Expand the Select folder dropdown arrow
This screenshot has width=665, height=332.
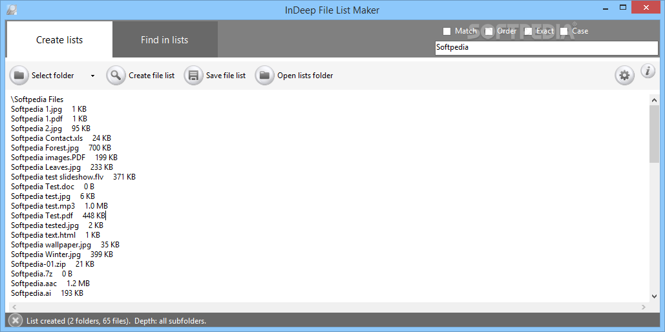coord(93,76)
